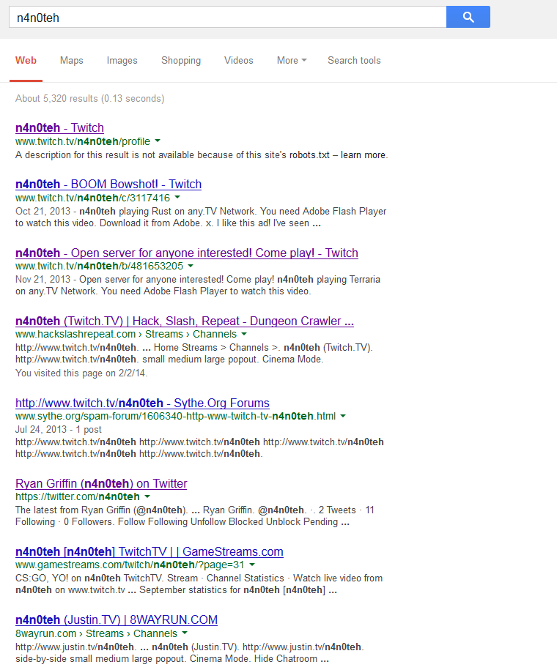557x670 pixels.
Task: Switch to Shopping results tab
Action: 181,60
